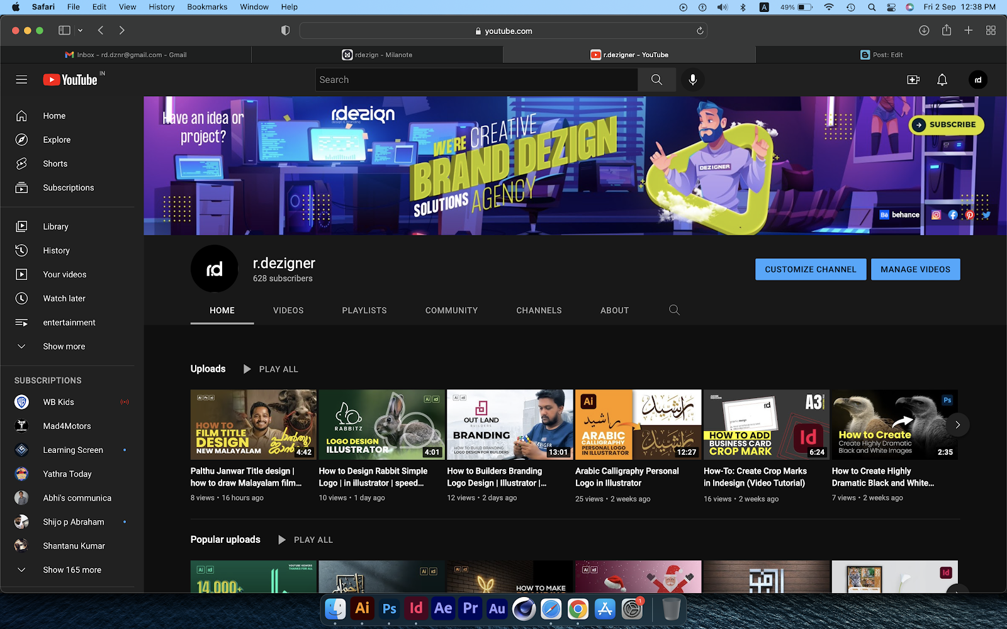The height and width of the screenshot is (629, 1007).
Task: Click the Behance link on banner
Action: [900, 215]
